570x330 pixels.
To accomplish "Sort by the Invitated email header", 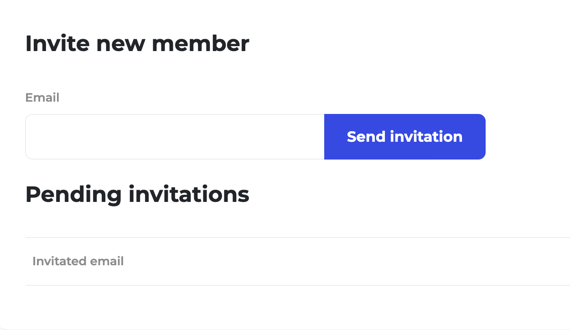I will [78, 261].
